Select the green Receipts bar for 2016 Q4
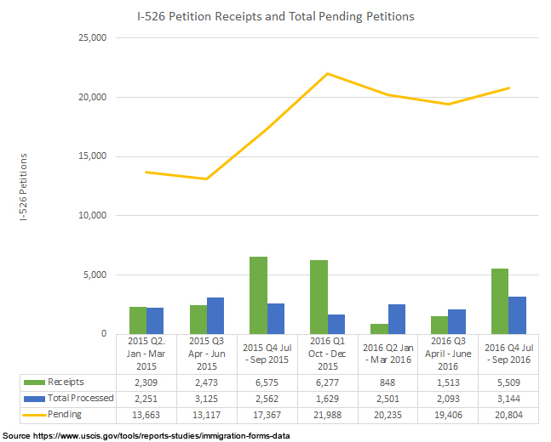 499,301
